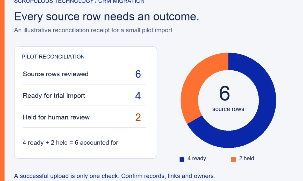Screen dimensions: 303x181
Task: Click the 'PILOT RECONCILIATION' card heading
Action: (53, 57)
